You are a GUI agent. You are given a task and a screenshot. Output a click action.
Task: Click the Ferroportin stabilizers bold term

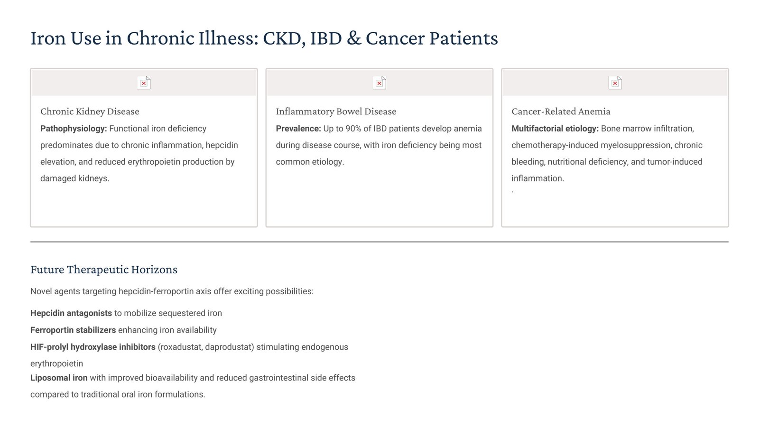pos(73,330)
